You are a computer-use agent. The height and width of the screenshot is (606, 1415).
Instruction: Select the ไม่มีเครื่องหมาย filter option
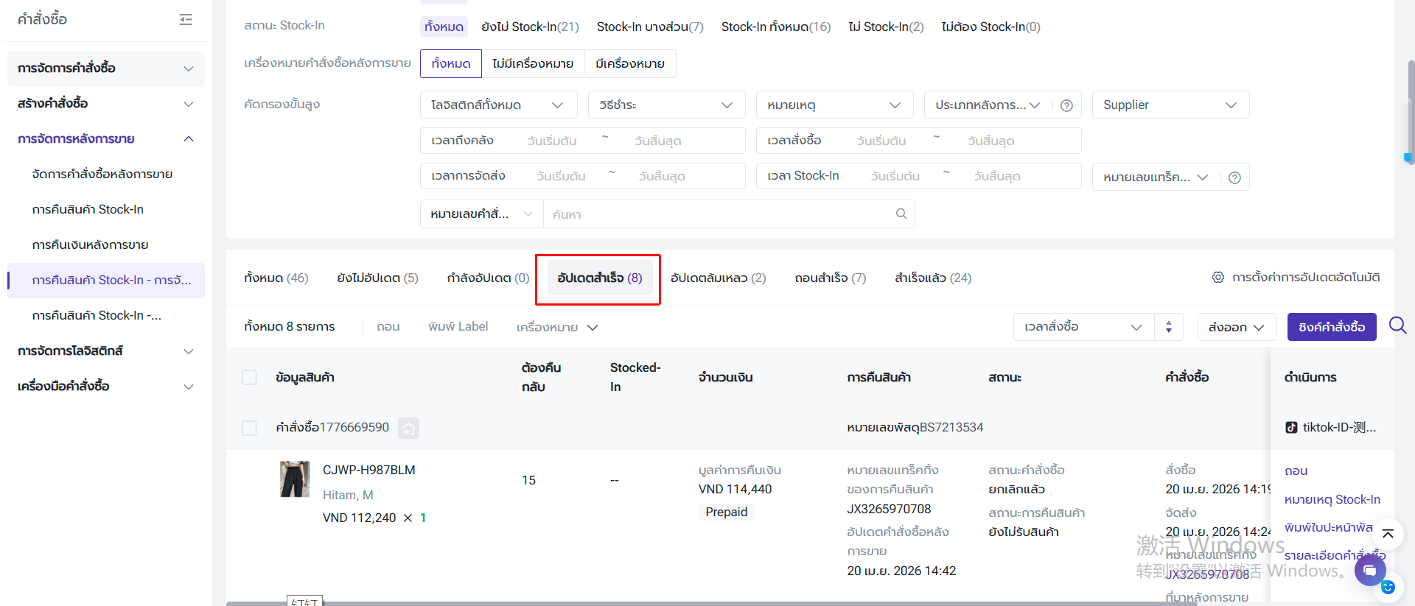pyautogui.click(x=532, y=64)
